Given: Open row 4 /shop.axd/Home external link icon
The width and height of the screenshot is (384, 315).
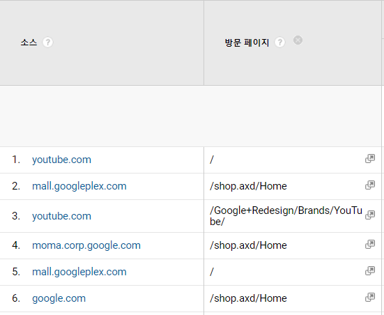Looking at the screenshot, I should (370, 244).
